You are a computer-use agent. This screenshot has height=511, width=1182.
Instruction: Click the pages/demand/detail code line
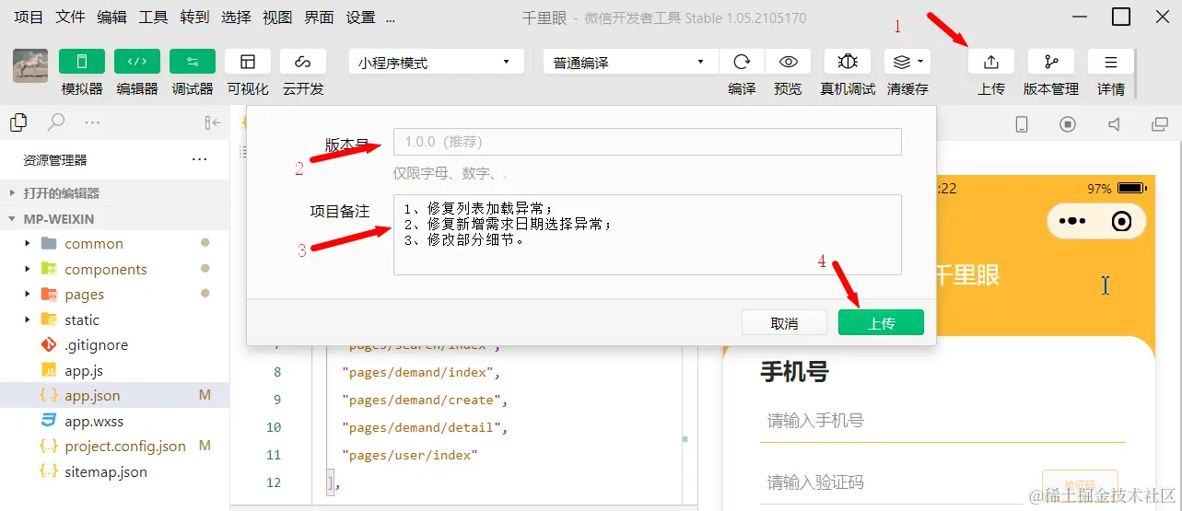424,427
